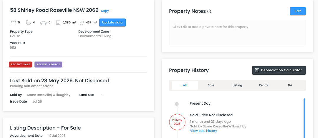318x138 pixels.
Task: Click the floor area plan icon
Action: [x=82, y=23]
